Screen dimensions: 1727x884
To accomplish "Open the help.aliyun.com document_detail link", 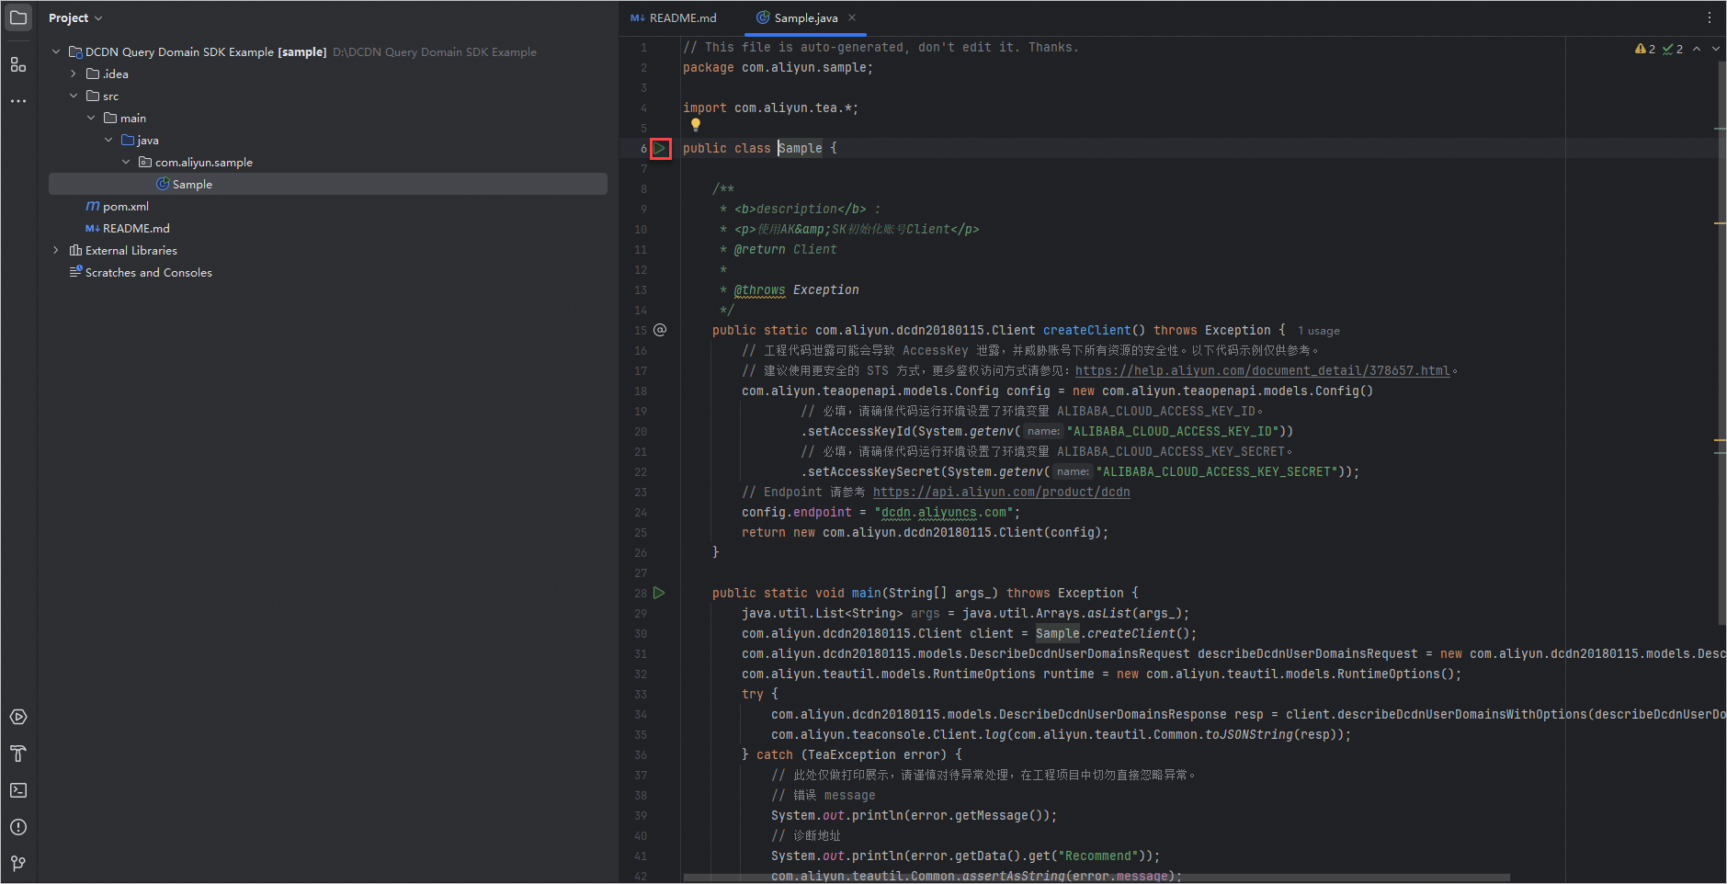I will tap(1262, 370).
